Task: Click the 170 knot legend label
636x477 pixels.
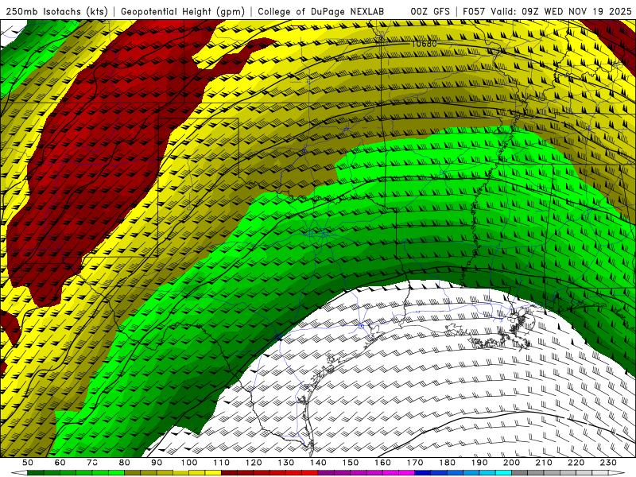Action: coord(415,463)
